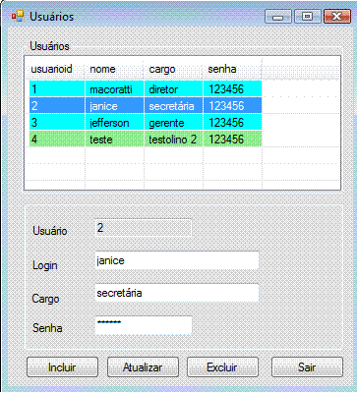This screenshot has height=393, width=357.
Task: Click the senha cell in macoratti's row
Action: tap(233, 89)
